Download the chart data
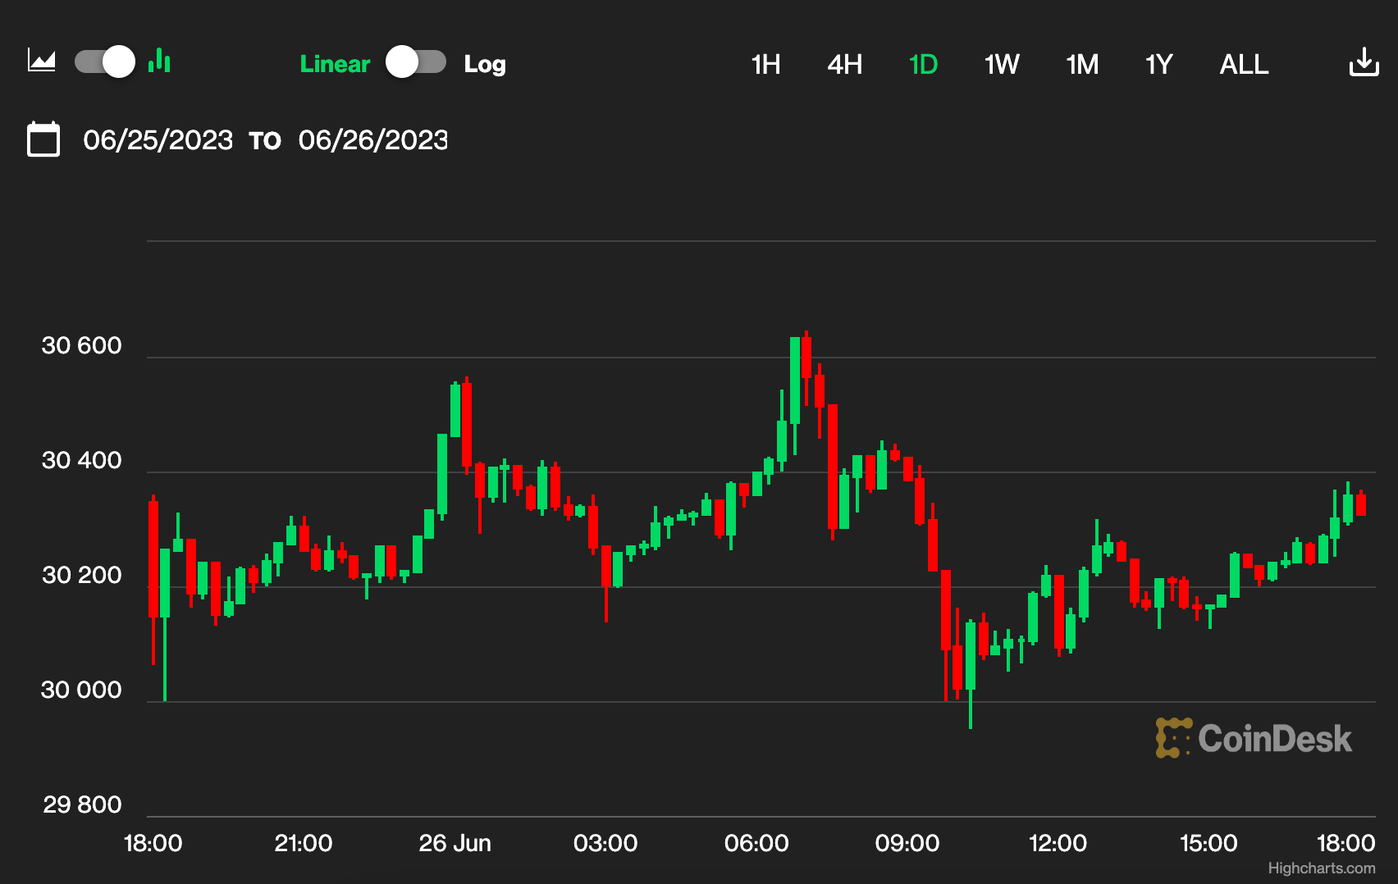Screen dimensions: 1398x884 [1364, 62]
